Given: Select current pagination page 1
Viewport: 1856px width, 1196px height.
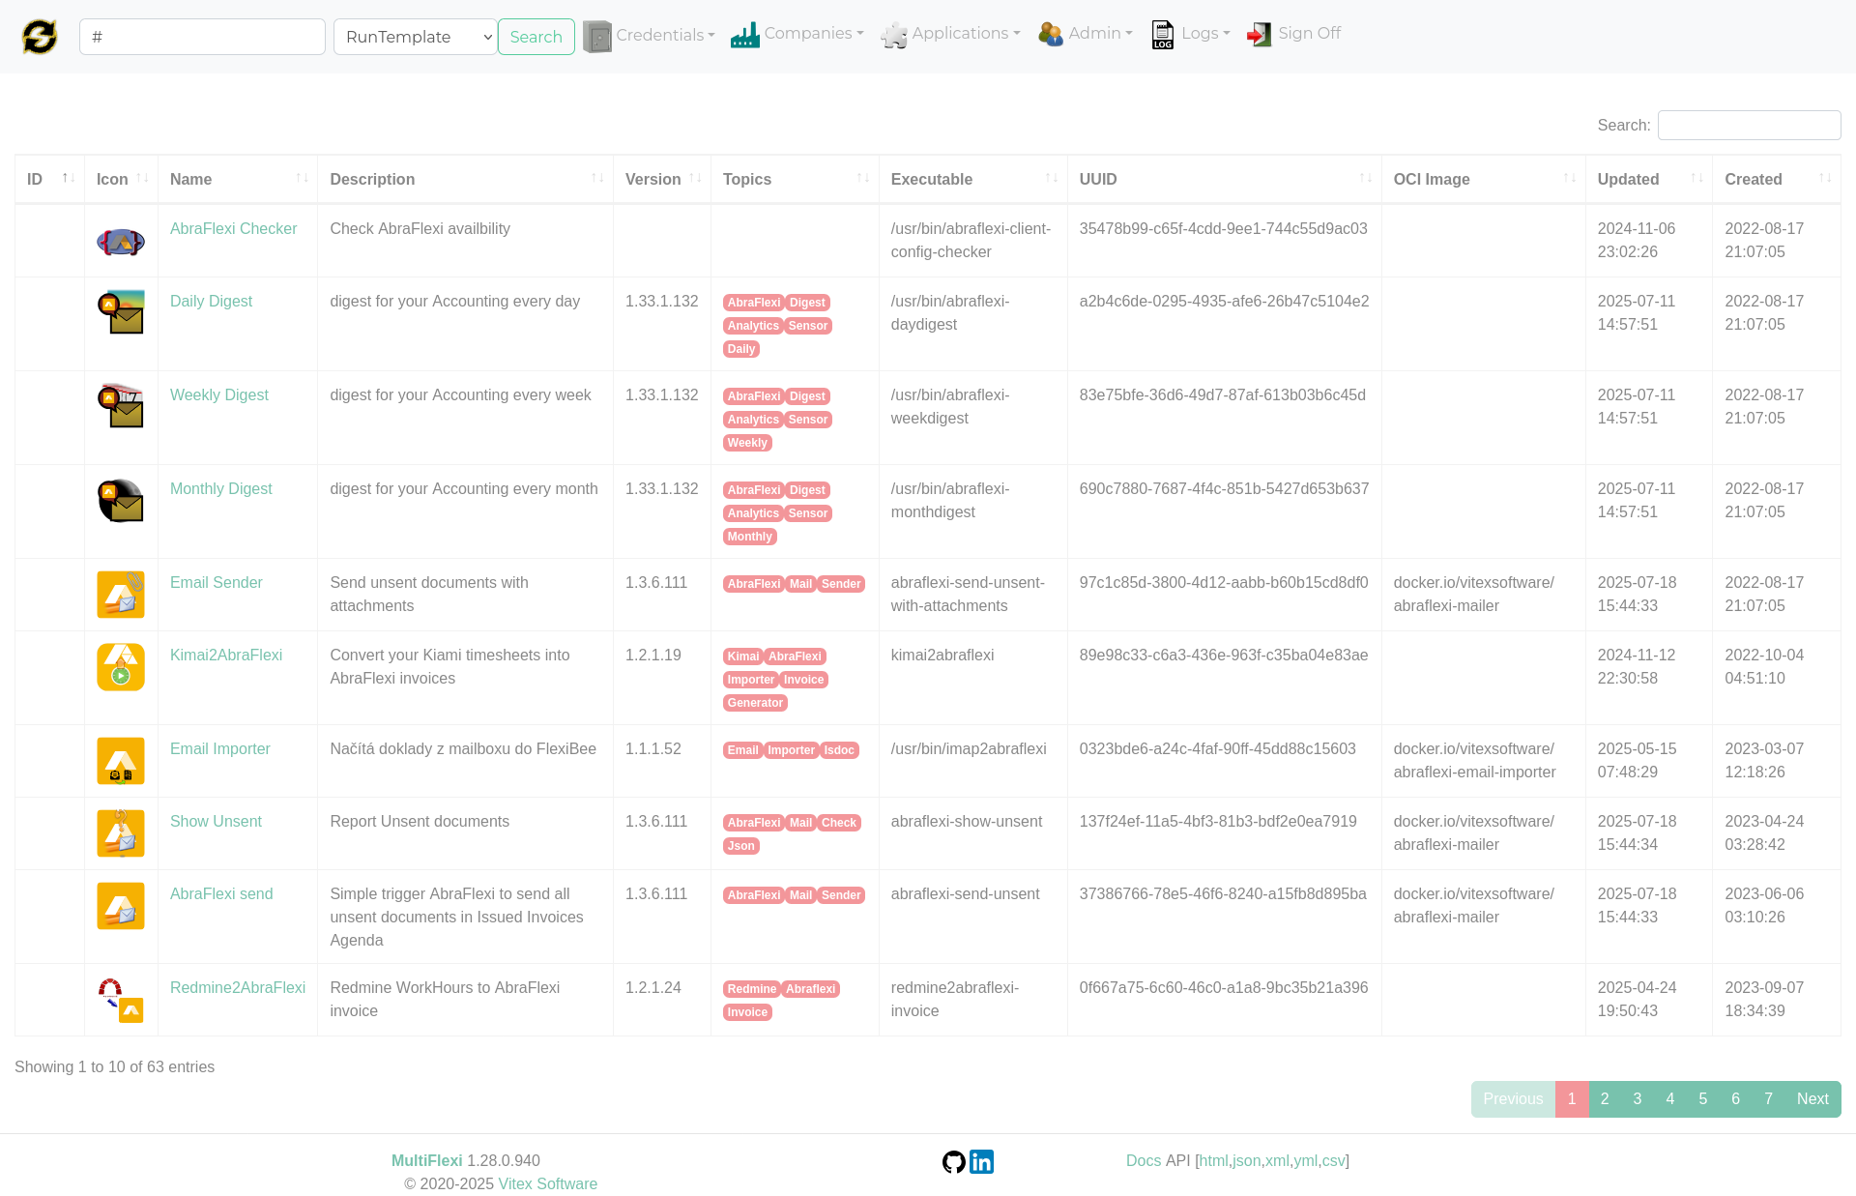Looking at the screenshot, I should click(1572, 1099).
